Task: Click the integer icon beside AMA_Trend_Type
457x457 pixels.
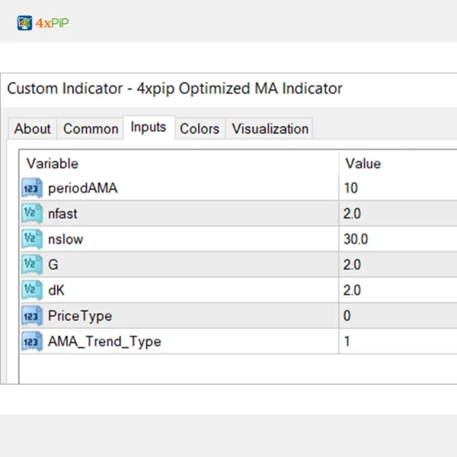Action: [32, 341]
